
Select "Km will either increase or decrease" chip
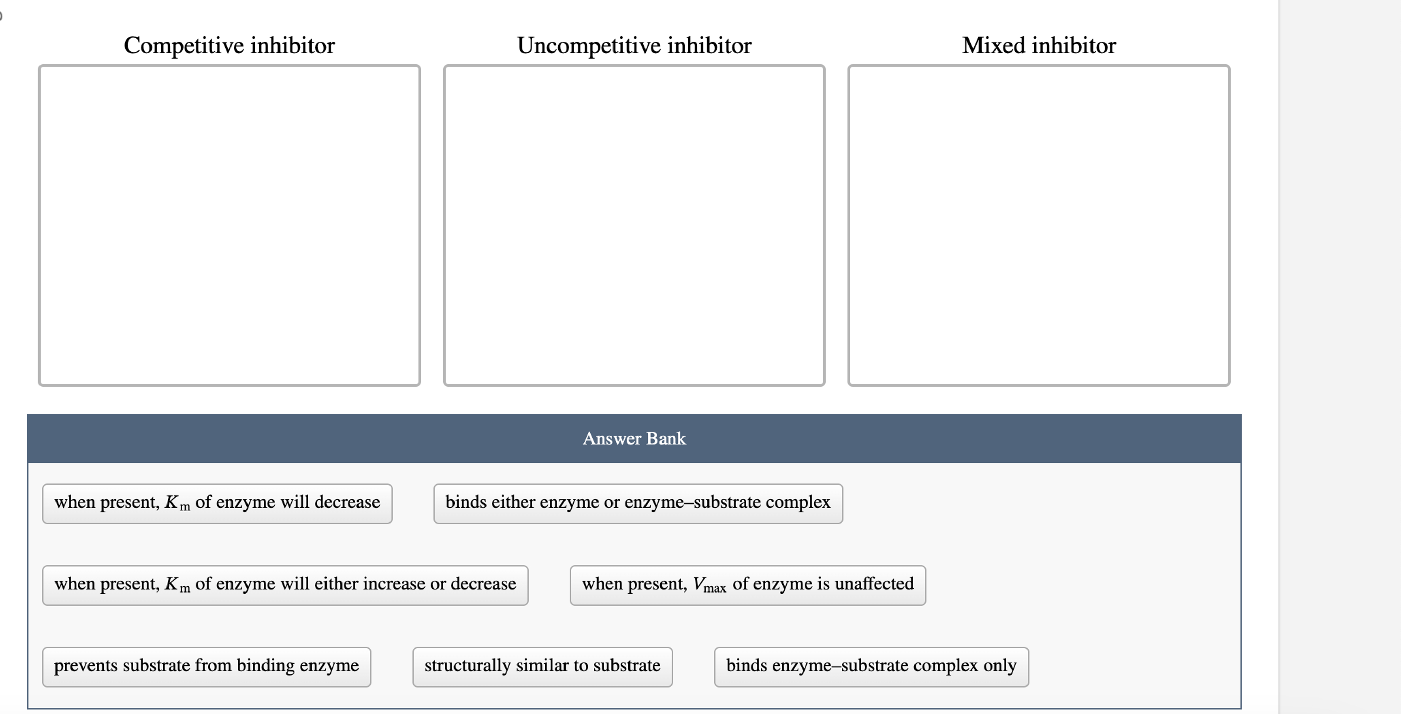284,584
